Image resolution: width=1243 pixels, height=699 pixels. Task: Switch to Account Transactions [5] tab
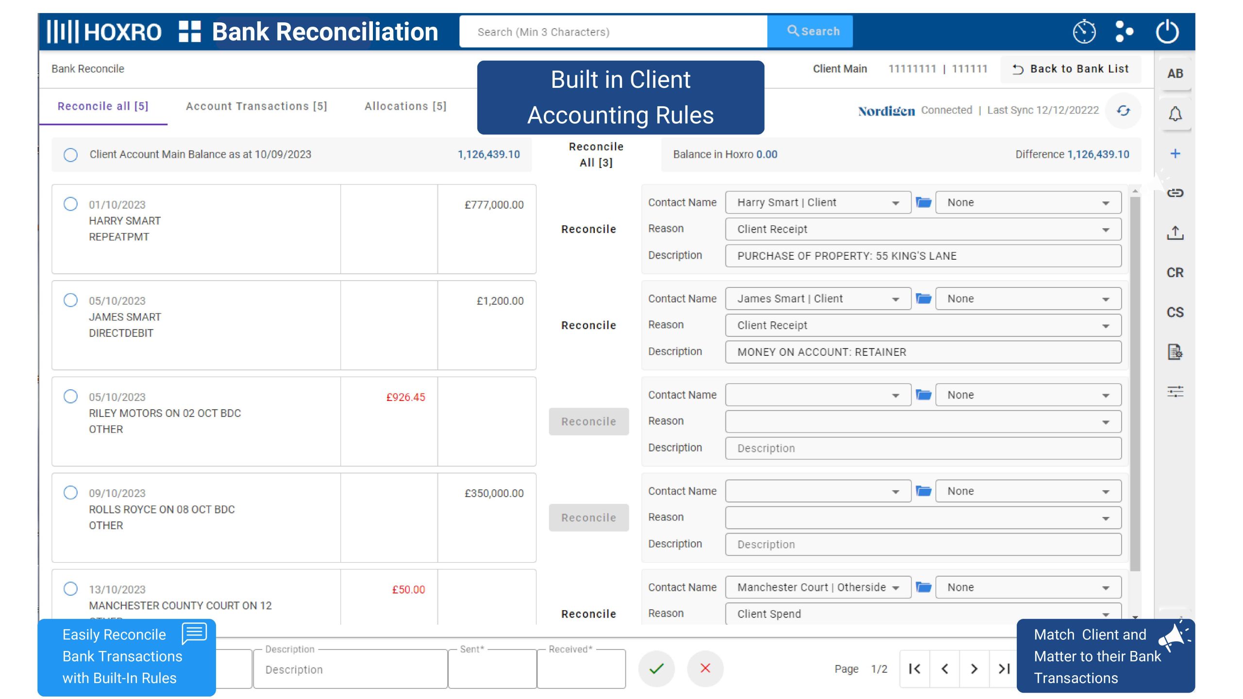point(256,106)
